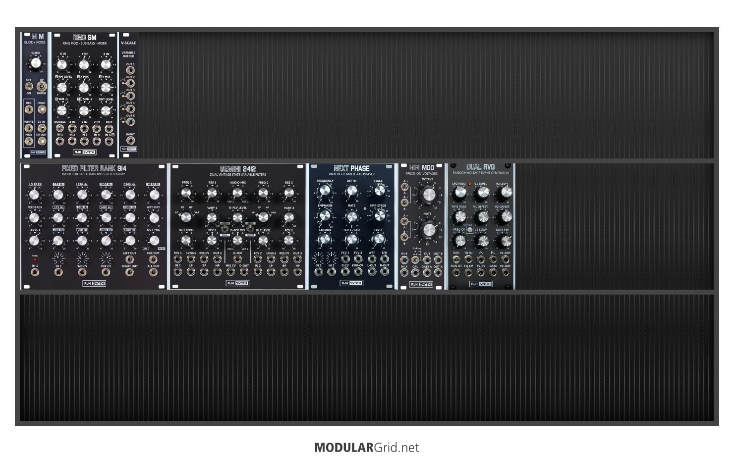The image size is (734, 458).
Task: Click the IN 3 jack on Ring SM
Action: click(x=84, y=141)
